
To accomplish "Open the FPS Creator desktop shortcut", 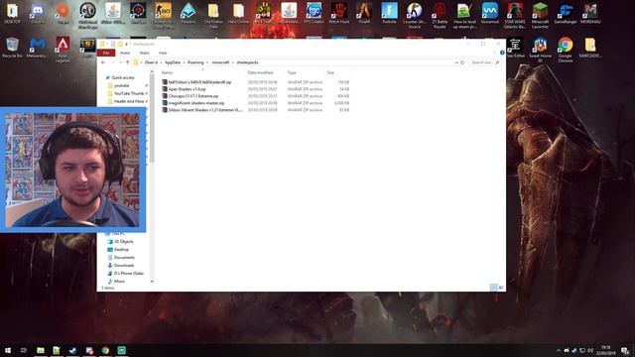I will click(314, 13).
